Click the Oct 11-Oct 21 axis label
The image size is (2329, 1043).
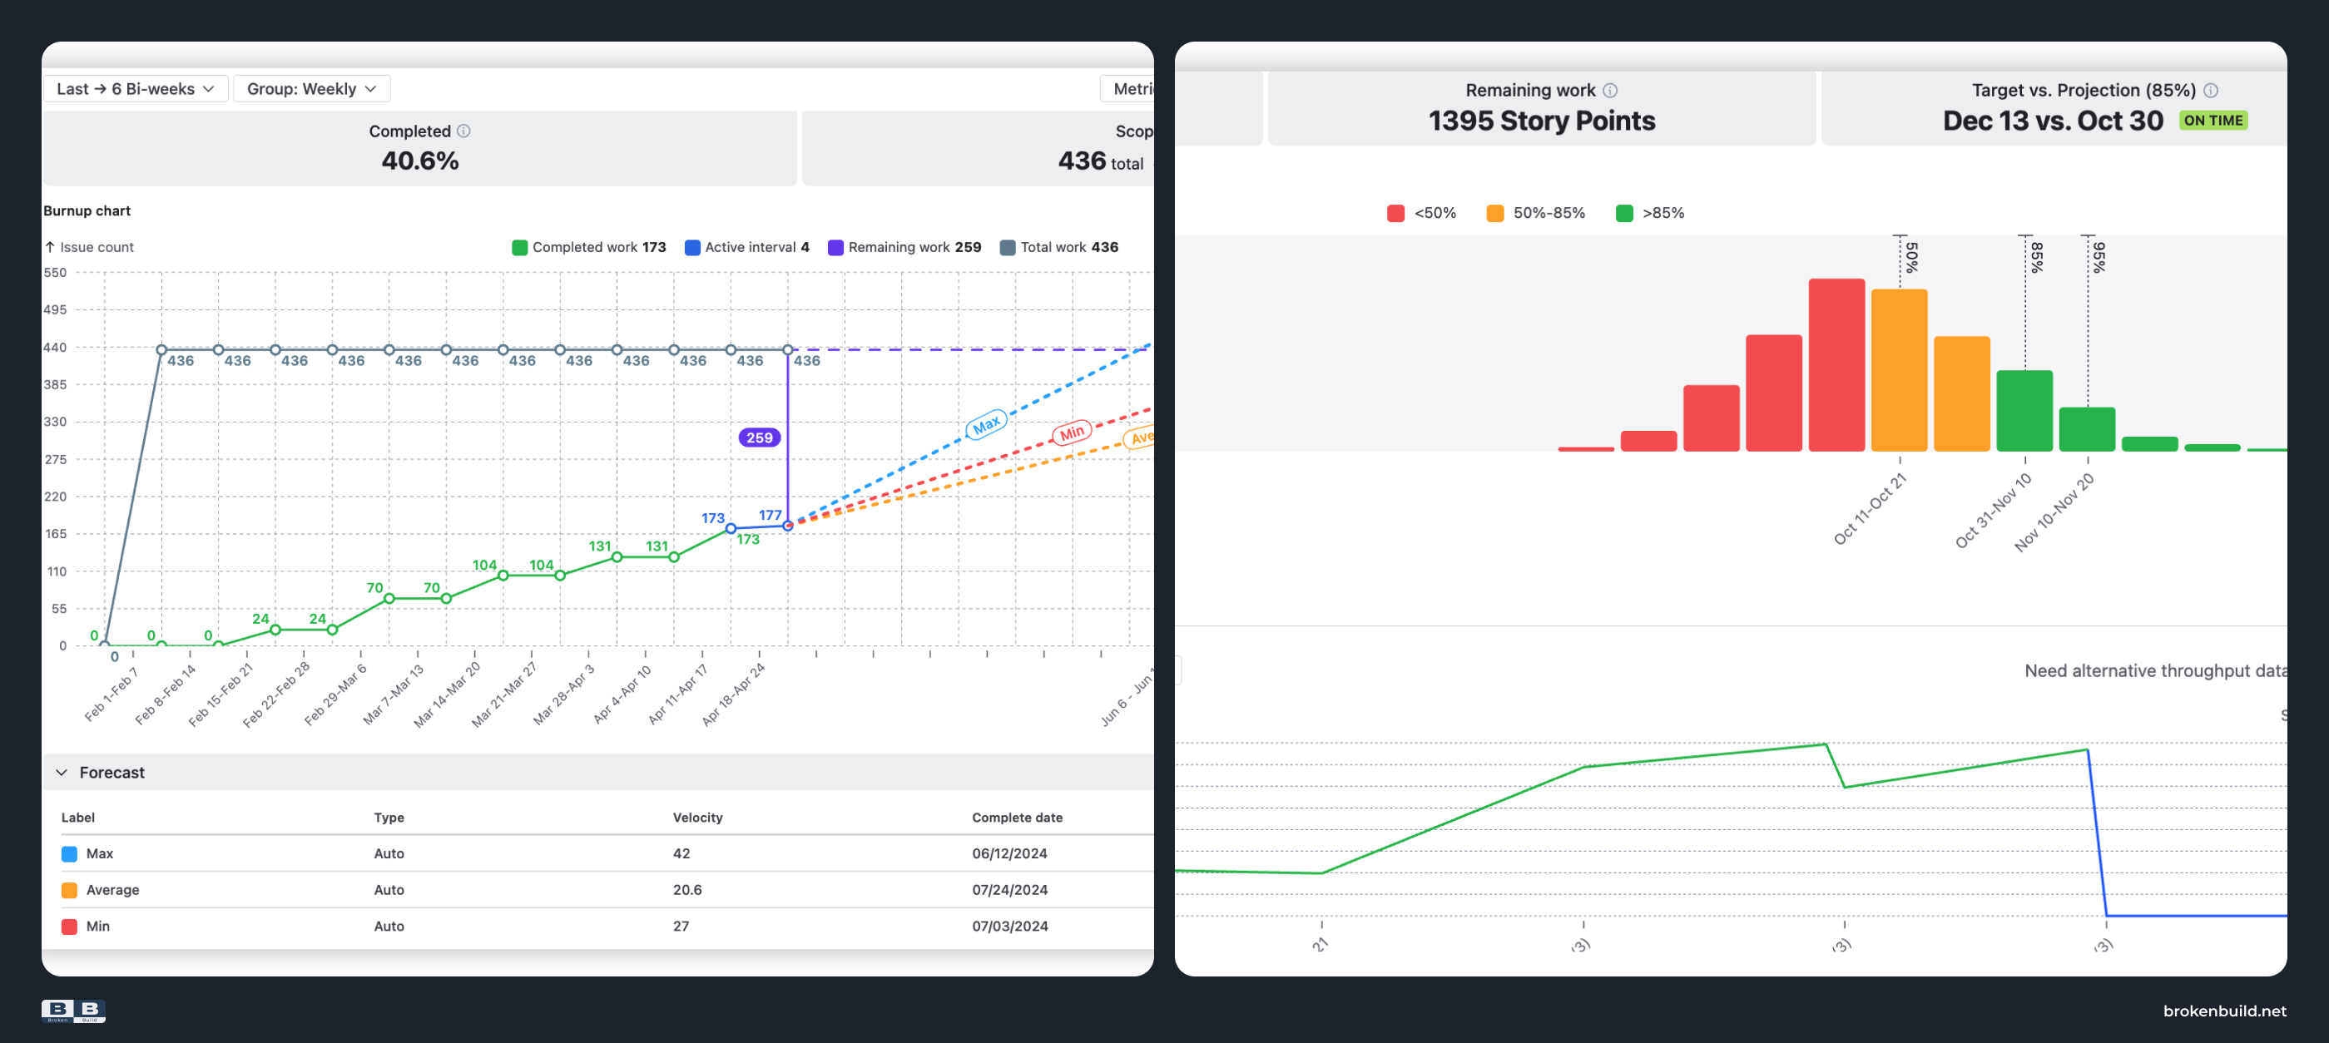pyautogui.click(x=1870, y=509)
